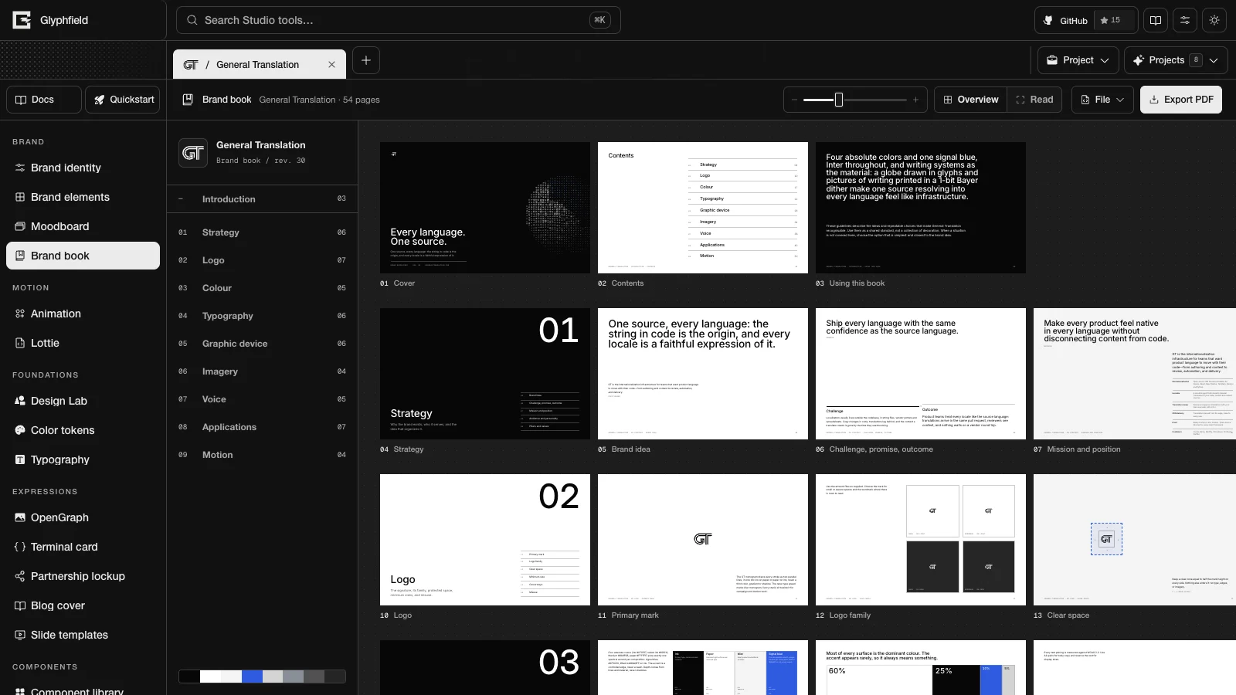Switch to Overview view mode
Viewport: 1236px width, 695px height.
click(x=970, y=100)
